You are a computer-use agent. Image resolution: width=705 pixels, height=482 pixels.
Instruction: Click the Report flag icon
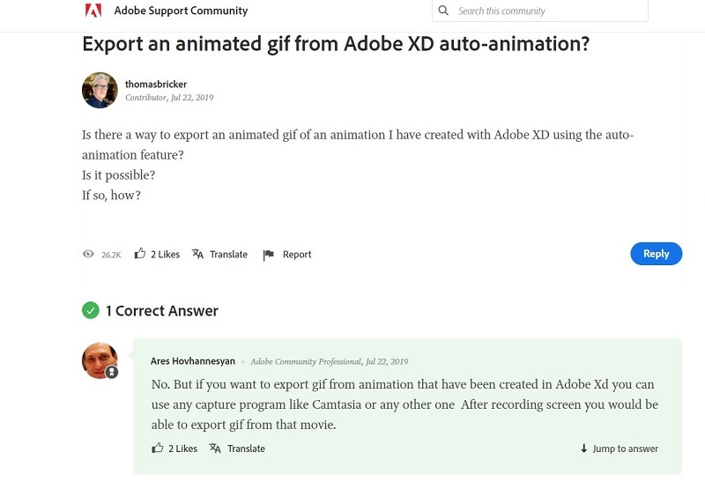pyautogui.click(x=269, y=255)
